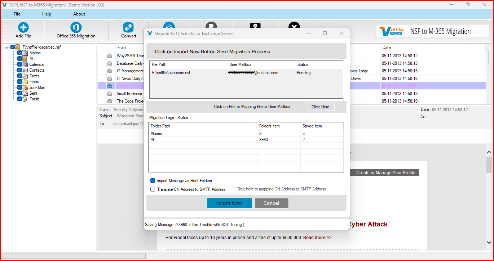Uncheck the Inbox folder checkbox
This screenshot has height=261, width=494.
(20, 82)
